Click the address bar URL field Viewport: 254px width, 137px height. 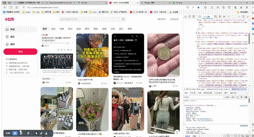click(x=104, y=7)
